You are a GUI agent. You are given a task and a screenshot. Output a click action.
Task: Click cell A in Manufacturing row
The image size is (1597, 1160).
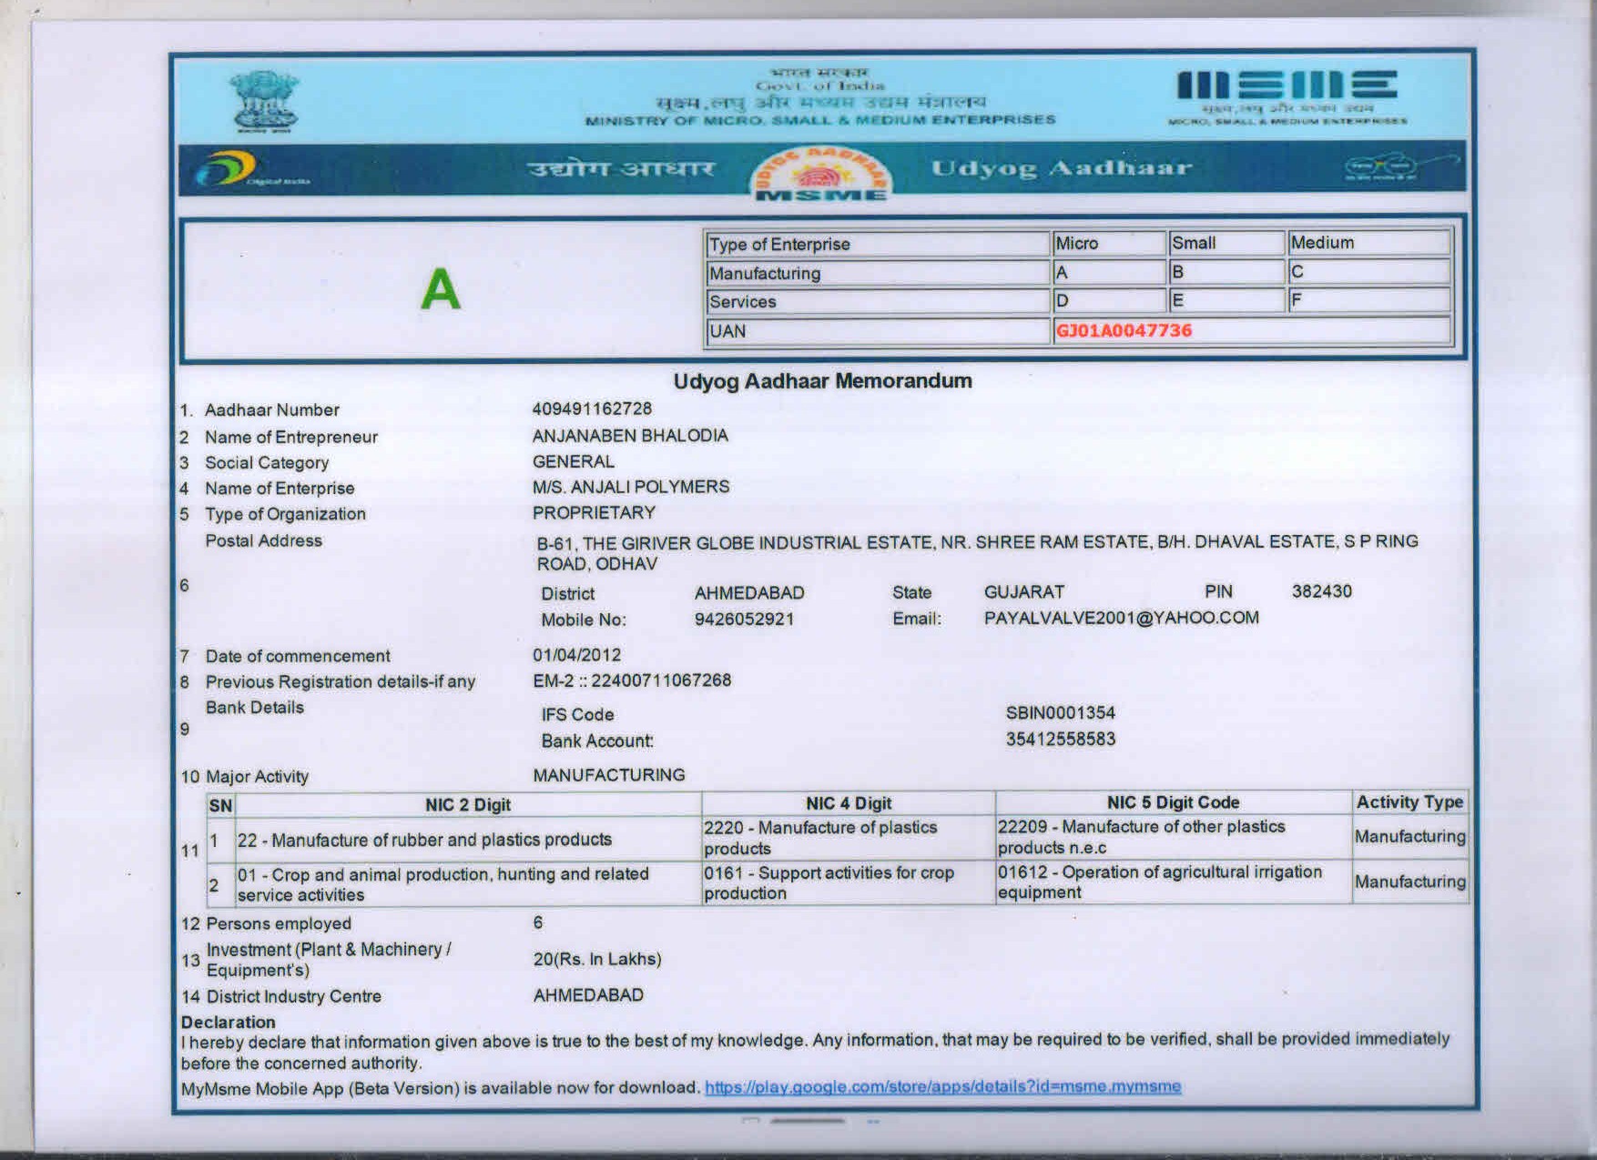pos(1109,272)
